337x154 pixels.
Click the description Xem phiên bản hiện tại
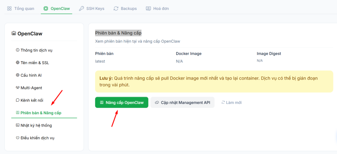point(138,41)
